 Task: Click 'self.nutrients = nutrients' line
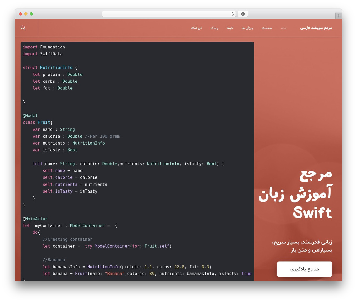(75, 184)
